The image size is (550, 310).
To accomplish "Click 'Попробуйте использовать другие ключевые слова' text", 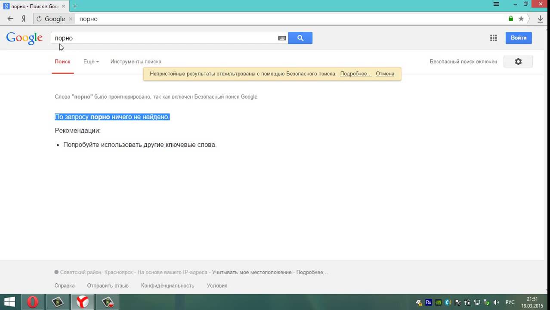I will pyautogui.click(x=140, y=145).
